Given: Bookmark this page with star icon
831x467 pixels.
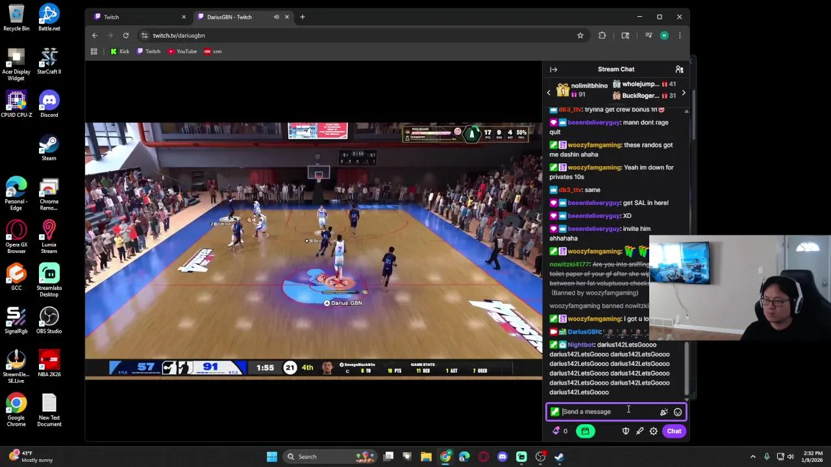Looking at the screenshot, I should (x=580, y=36).
